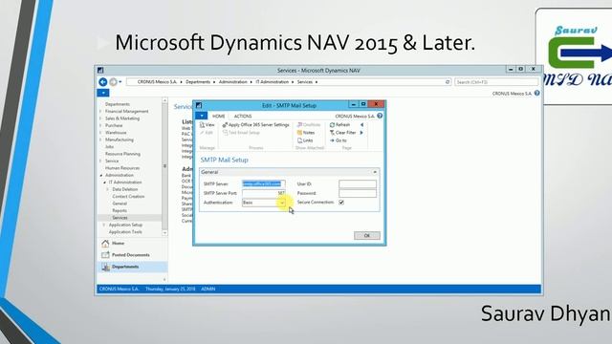Refresh the address bar in main window
The width and height of the screenshot is (612, 344).
tap(448, 82)
